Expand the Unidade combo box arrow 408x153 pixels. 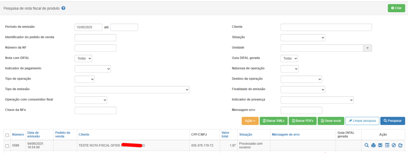pos(368,48)
